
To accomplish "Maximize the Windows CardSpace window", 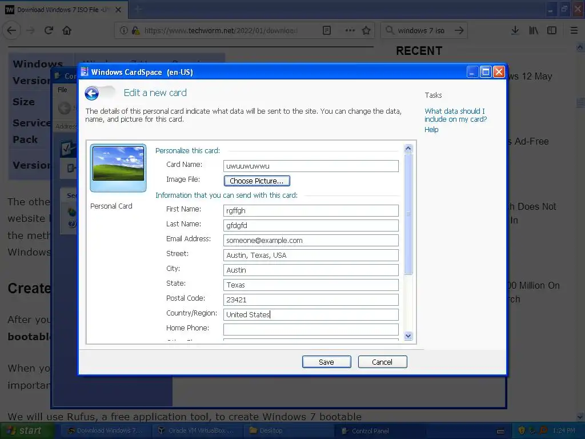I will pyautogui.click(x=486, y=71).
